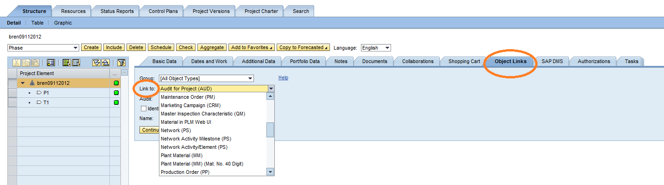This screenshot has height=185, width=664.
Task: Switch to the Resources tab
Action: 73,11
